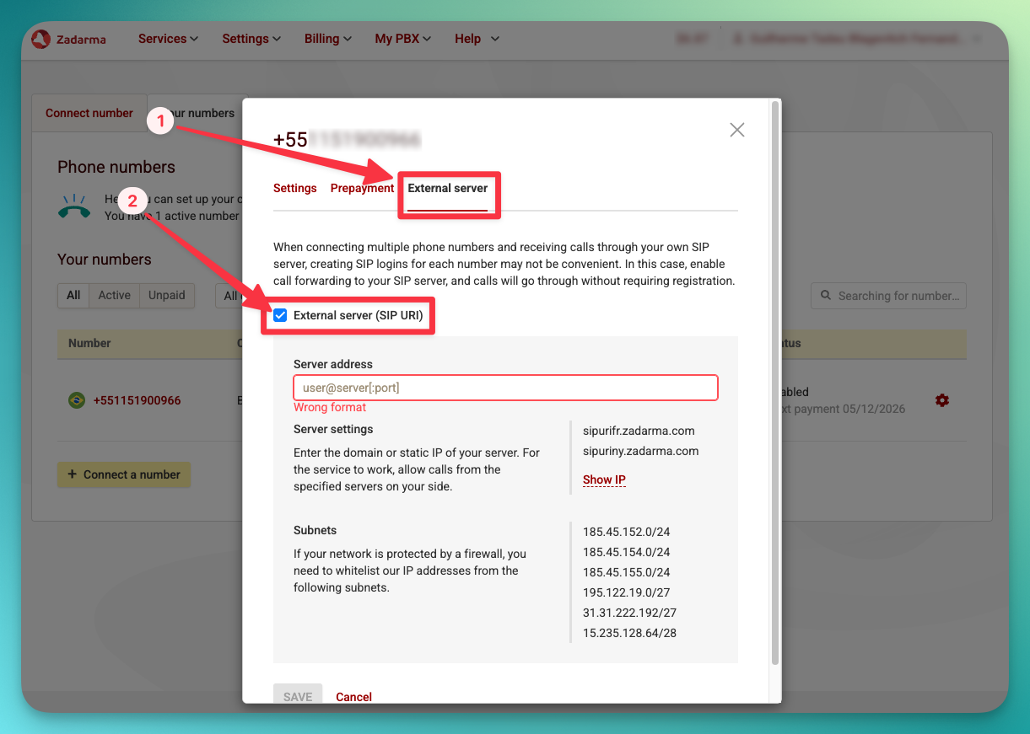Image resolution: width=1030 pixels, height=734 pixels.
Task: Disable the External server (SIP URI) checkbox
Action: tap(280, 315)
